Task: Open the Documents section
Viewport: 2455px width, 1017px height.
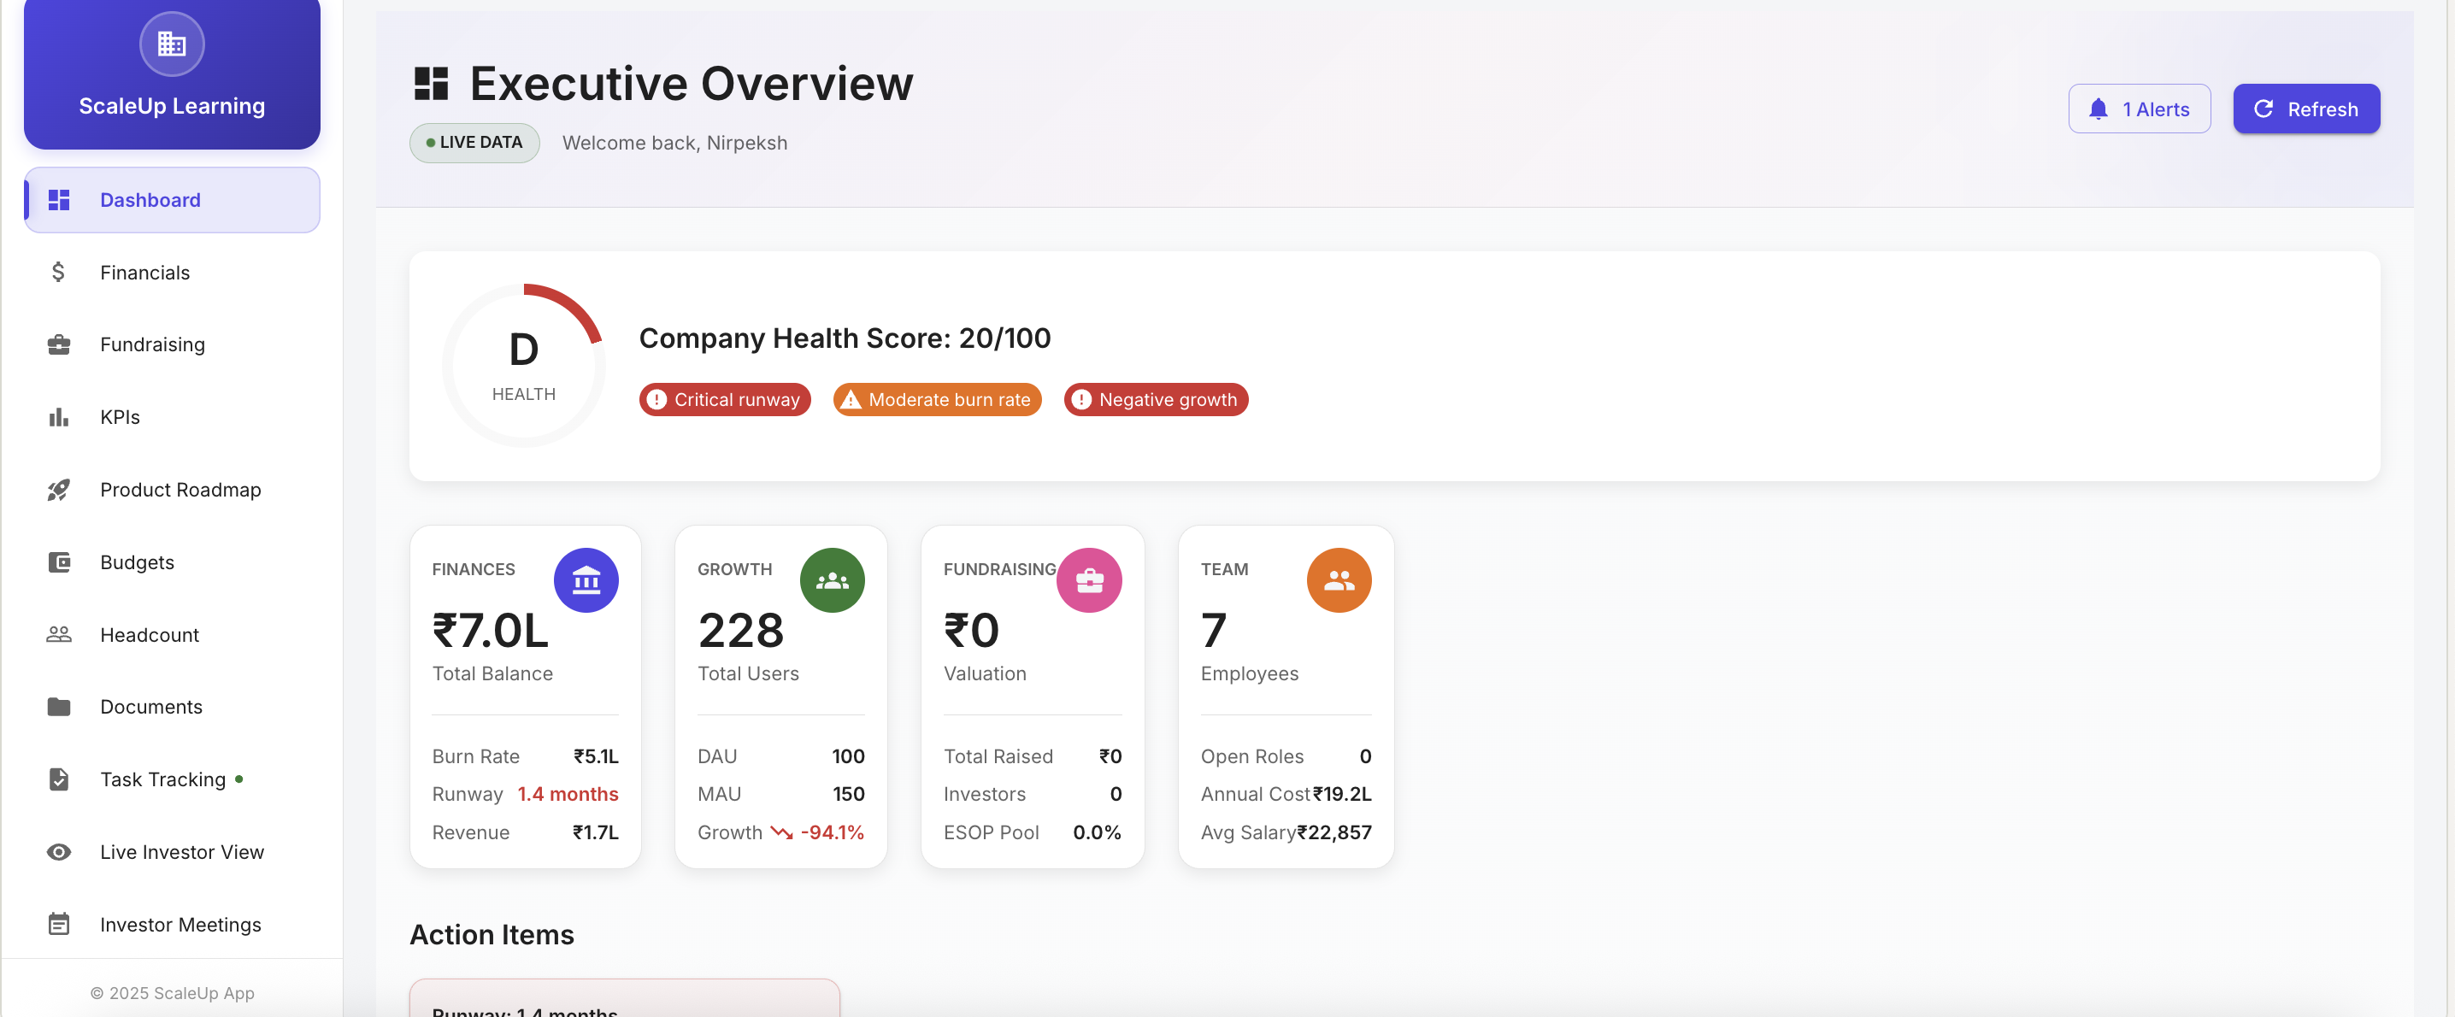Action: coord(150,708)
